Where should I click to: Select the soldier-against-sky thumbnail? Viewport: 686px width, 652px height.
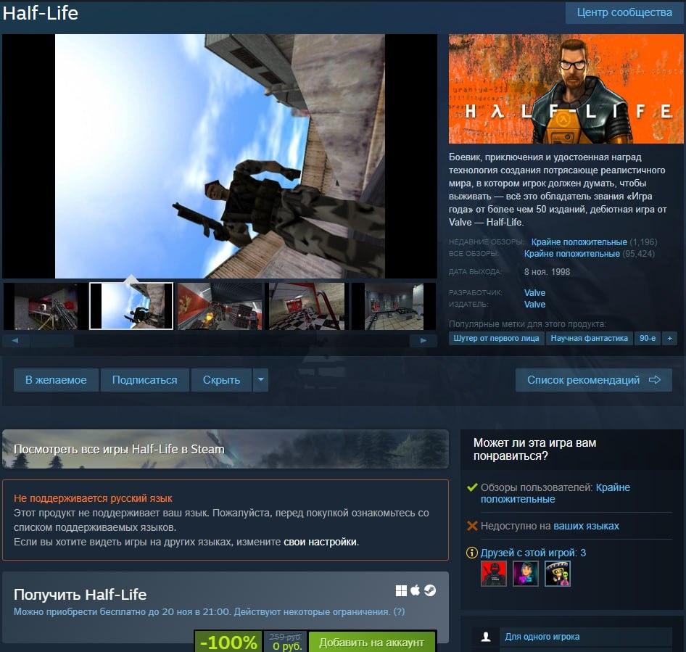point(131,306)
